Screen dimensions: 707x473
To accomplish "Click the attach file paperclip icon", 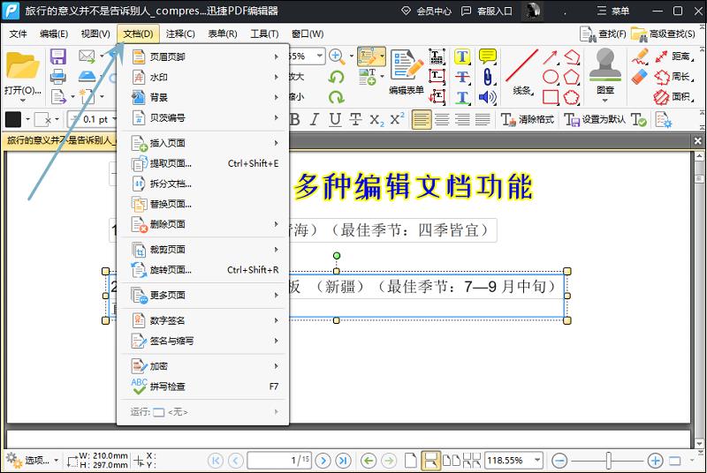I will coord(487,77).
